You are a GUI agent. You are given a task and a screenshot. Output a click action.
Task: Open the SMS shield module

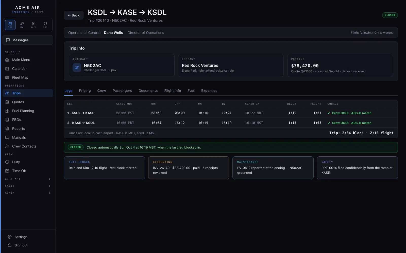45,25
